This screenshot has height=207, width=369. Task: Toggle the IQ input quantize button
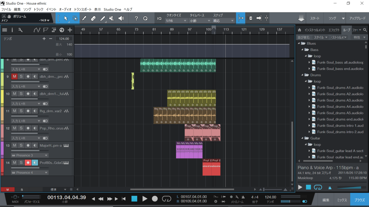159,18
